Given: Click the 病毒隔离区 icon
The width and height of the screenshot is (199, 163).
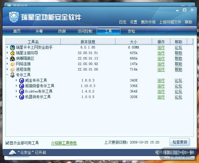Looking at the screenshot, I should click(x=12, y=59).
